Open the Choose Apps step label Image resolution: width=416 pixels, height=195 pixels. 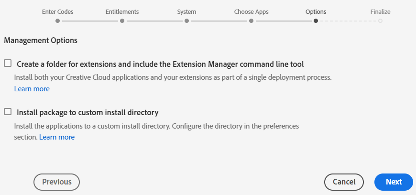[251, 11]
